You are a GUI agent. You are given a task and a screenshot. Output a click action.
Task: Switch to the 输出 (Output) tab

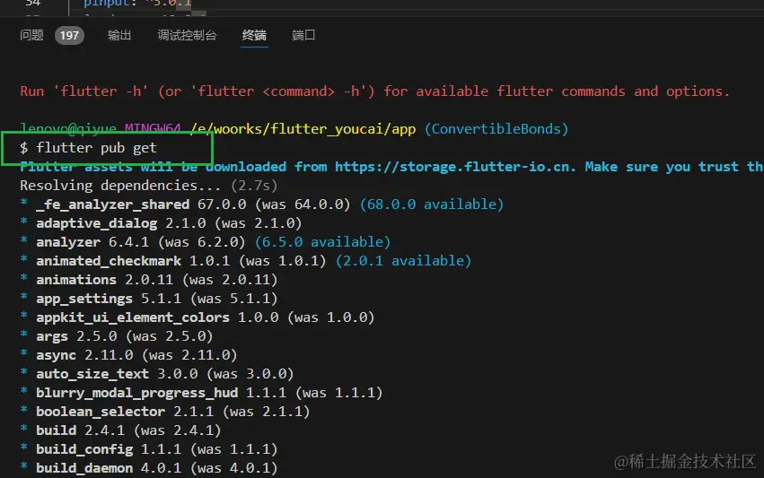point(119,35)
